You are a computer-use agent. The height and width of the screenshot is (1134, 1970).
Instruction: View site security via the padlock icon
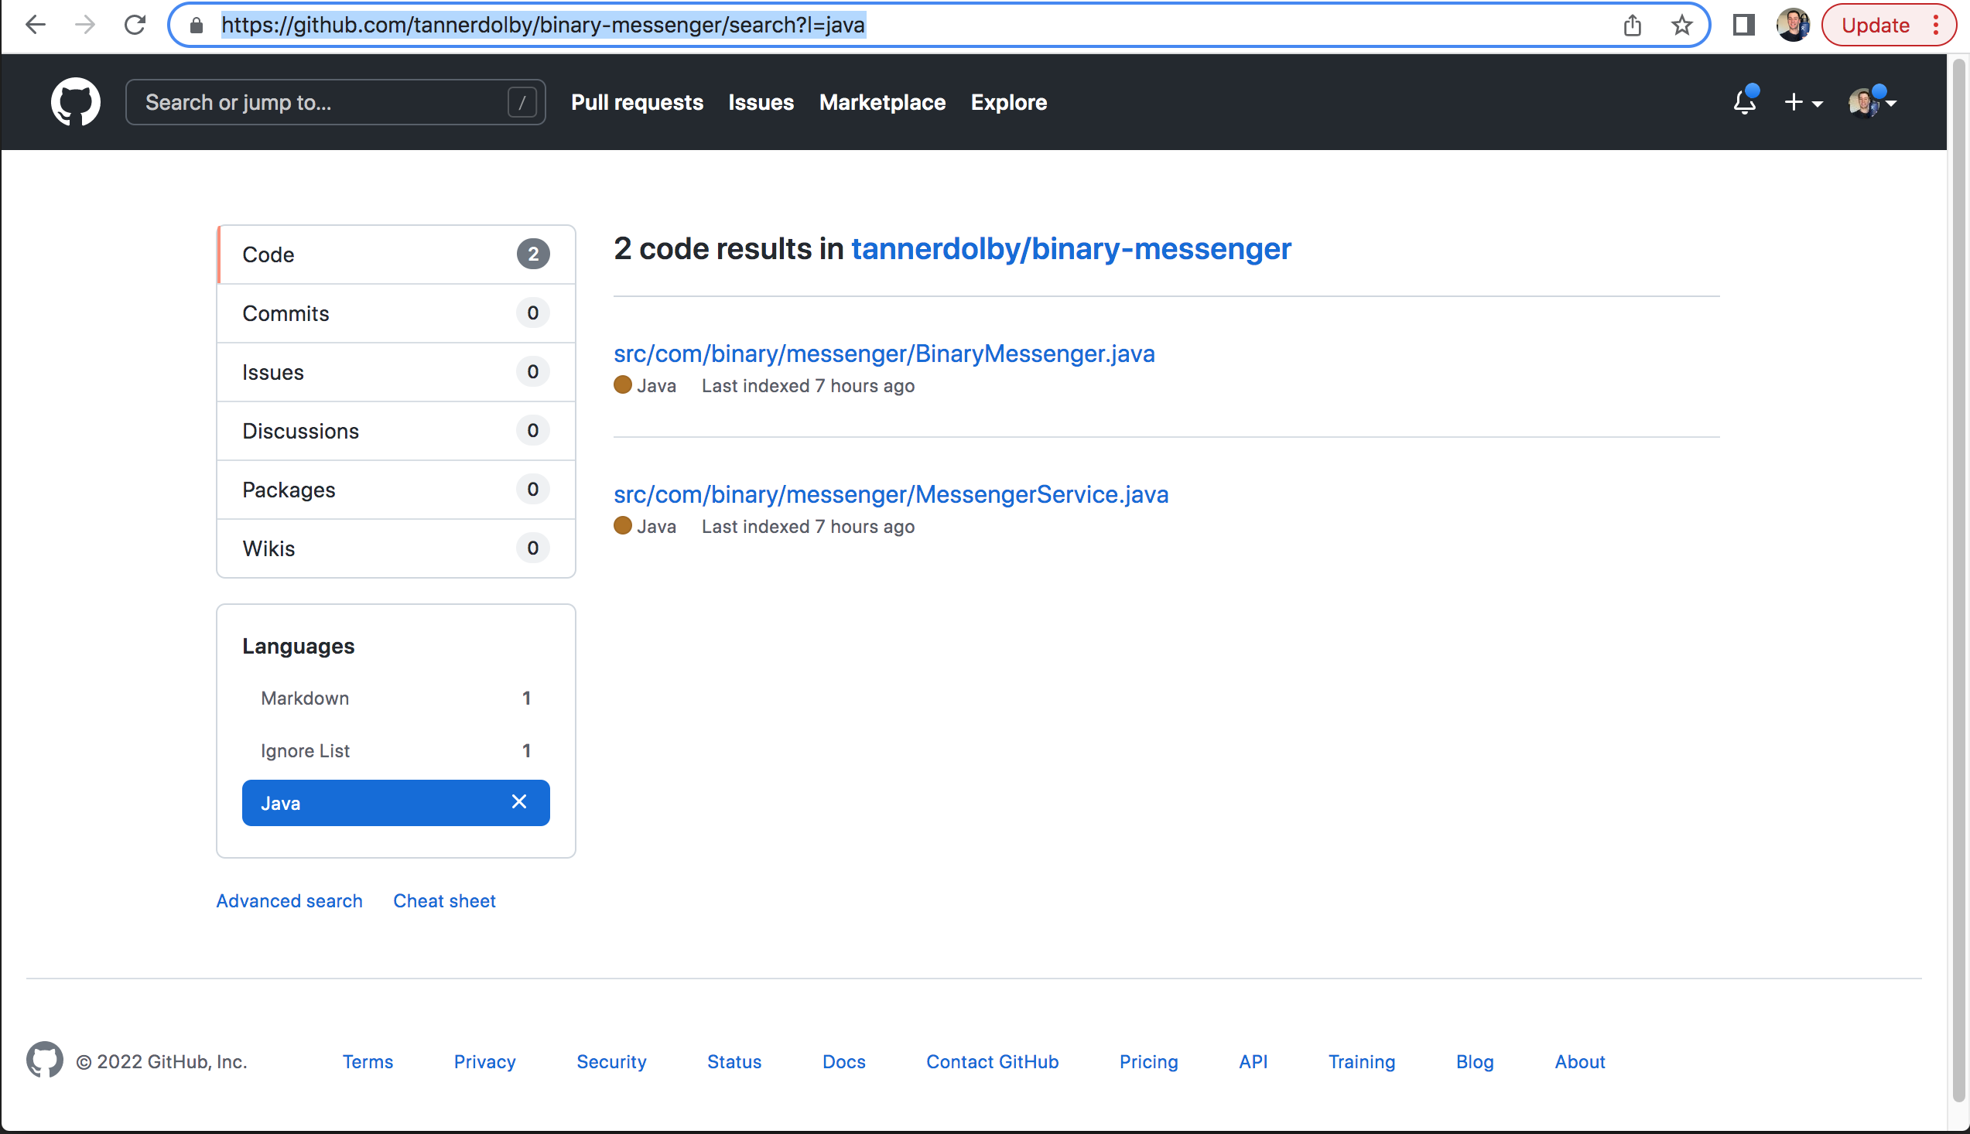click(x=196, y=25)
